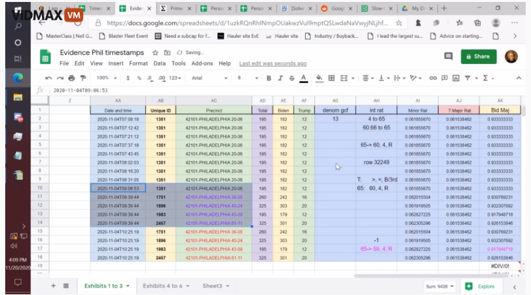
Task: Open the all sheets list
Action: click(66, 286)
